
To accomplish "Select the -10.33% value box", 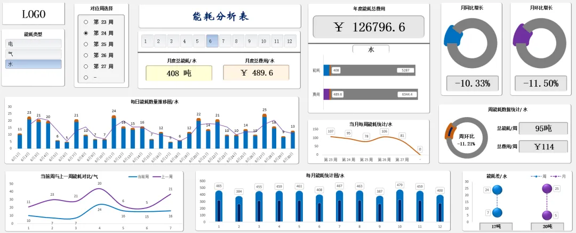I will click(473, 84).
